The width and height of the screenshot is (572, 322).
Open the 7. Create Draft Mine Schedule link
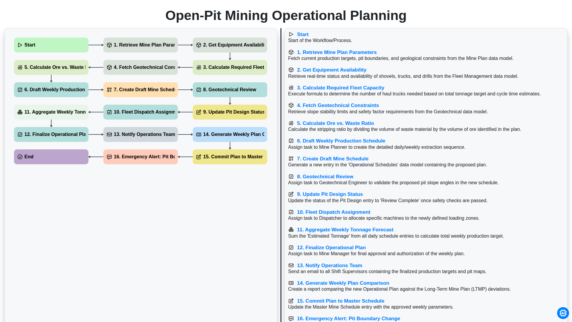pyautogui.click(x=332, y=159)
